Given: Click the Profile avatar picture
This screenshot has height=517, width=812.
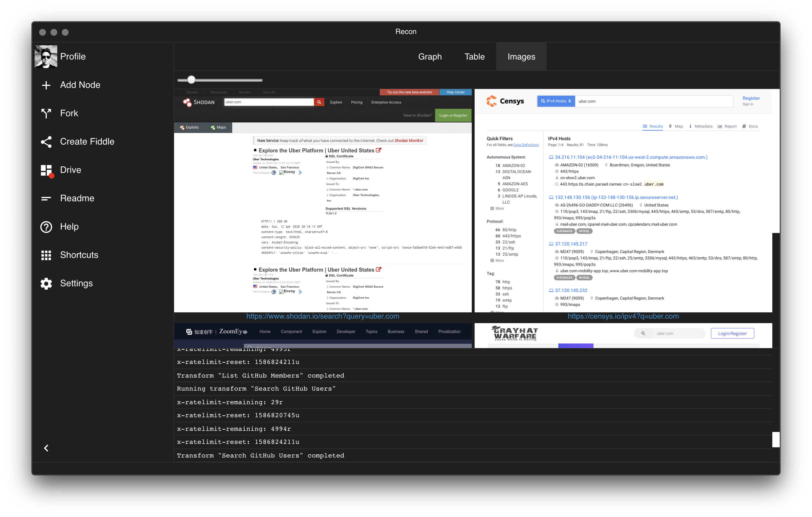Looking at the screenshot, I should click(x=46, y=57).
